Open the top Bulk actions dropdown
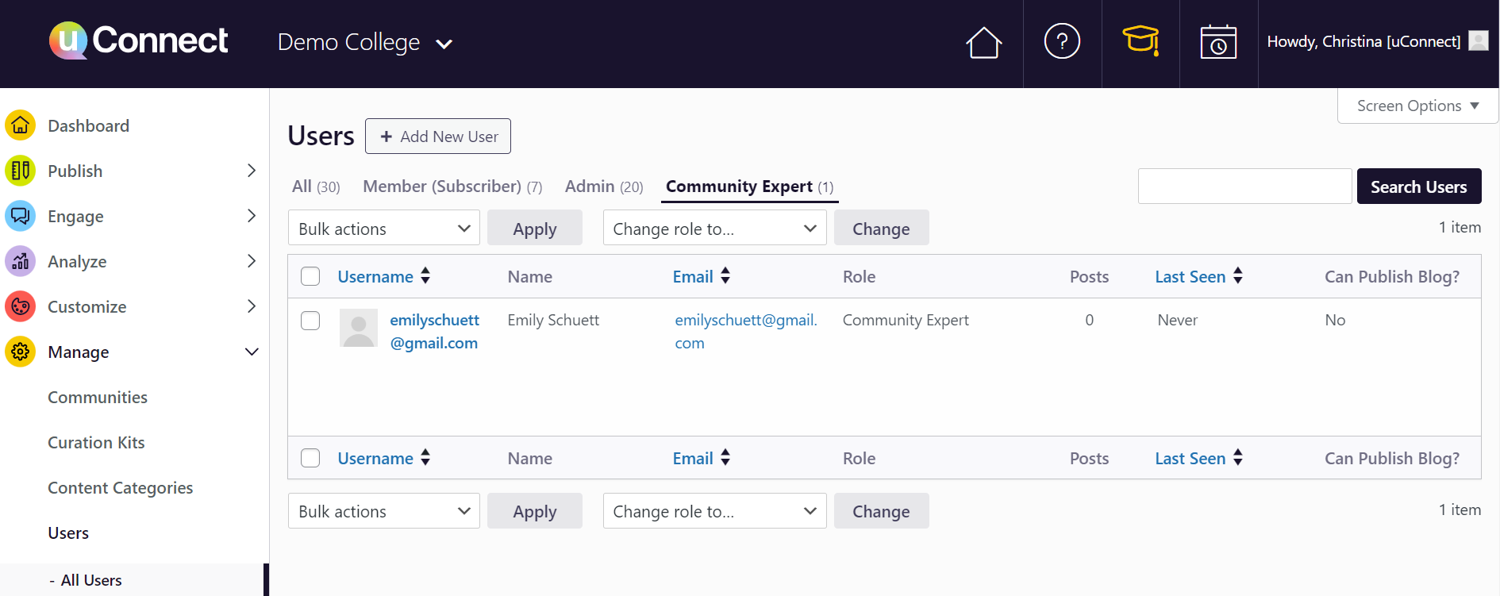 tap(384, 229)
